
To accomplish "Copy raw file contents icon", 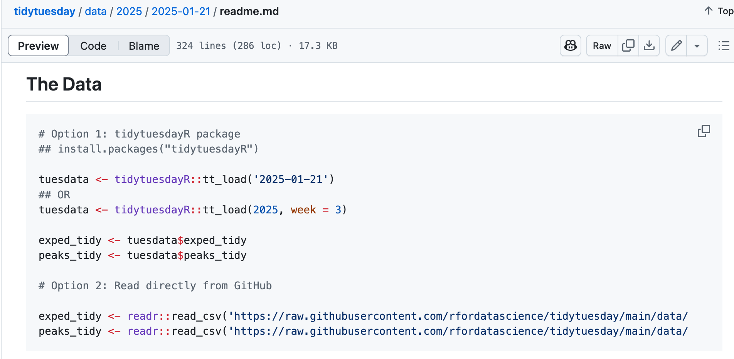I will (628, 46).
